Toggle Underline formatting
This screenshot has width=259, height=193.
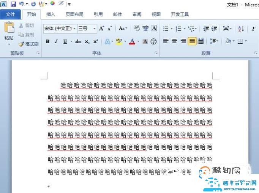click(65, 42)
